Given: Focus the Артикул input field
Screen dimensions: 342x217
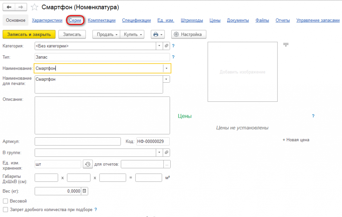Looking at the screenshot, I should 77,141.
